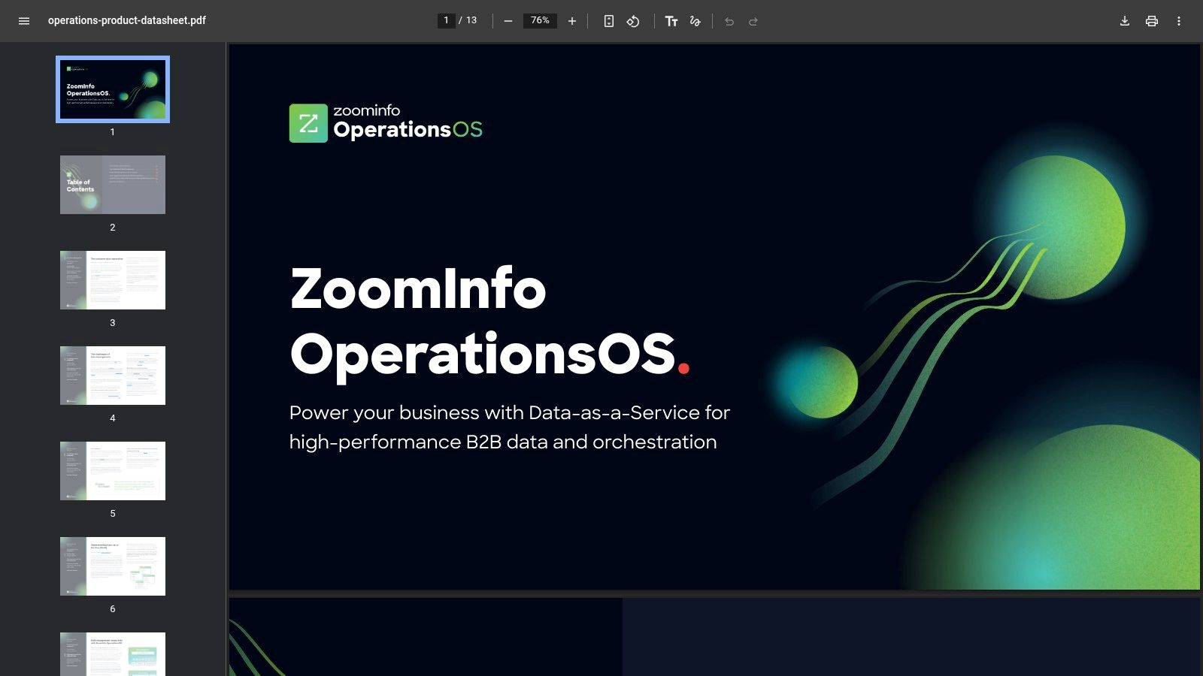Click the fit to page icon
The width and height of the screenshot is (1203, 676).
(x=609, y=21)
